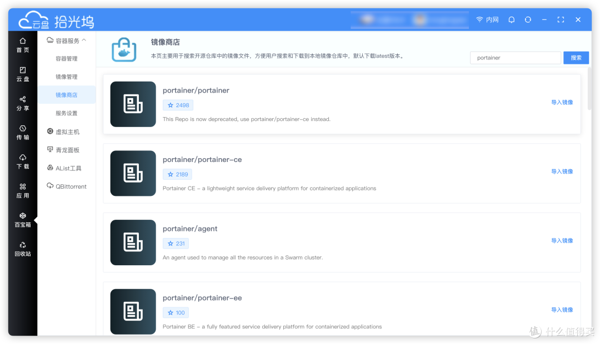Open 青龙面板 in the sidebar
Screen dimensions: 600x344
(63, 150)
